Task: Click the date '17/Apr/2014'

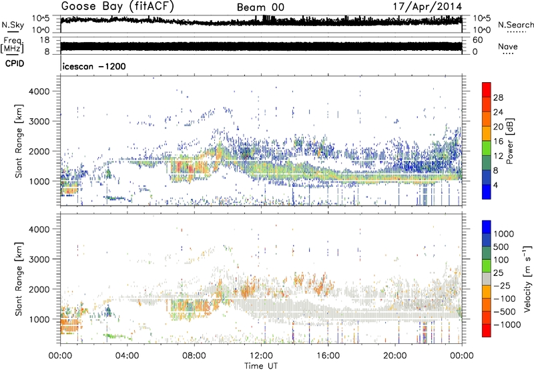Action: pos(427,7)
